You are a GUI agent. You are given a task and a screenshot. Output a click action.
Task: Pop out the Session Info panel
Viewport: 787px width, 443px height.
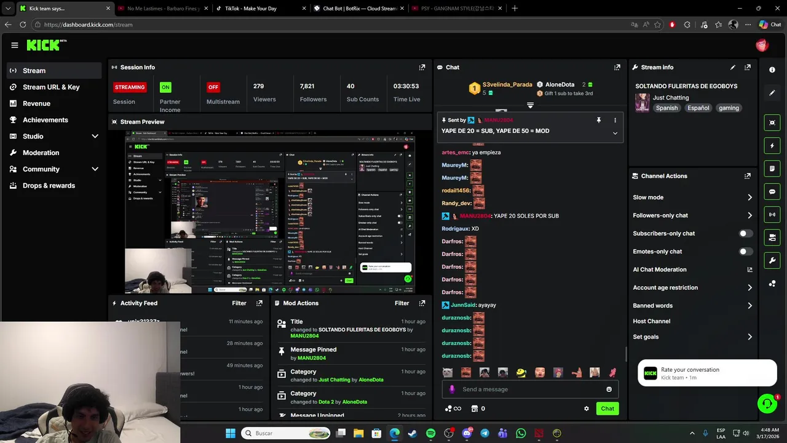[422, 67]
